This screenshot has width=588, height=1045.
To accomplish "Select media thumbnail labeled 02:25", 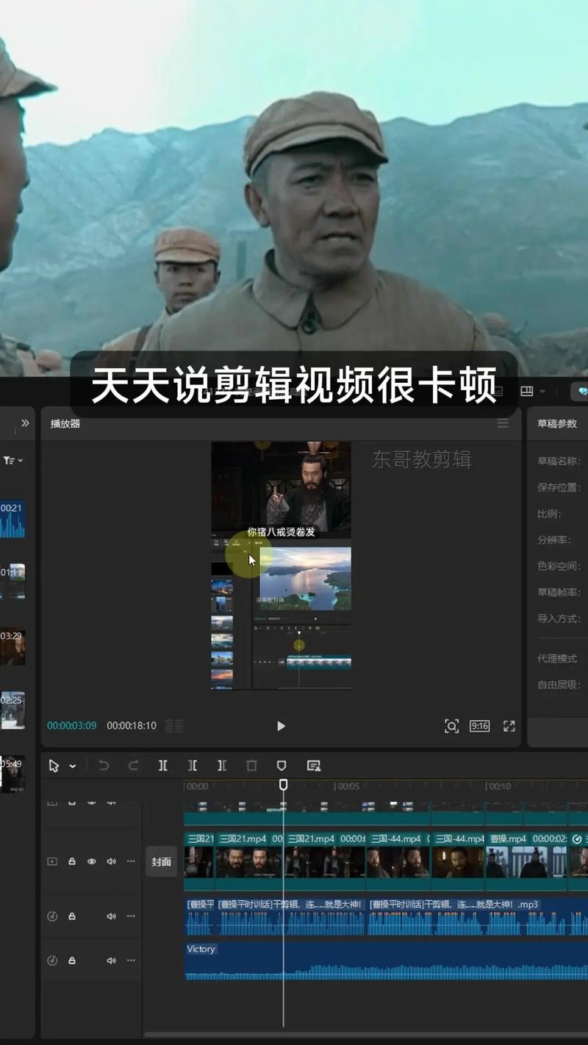I will (x=12, y=710).
